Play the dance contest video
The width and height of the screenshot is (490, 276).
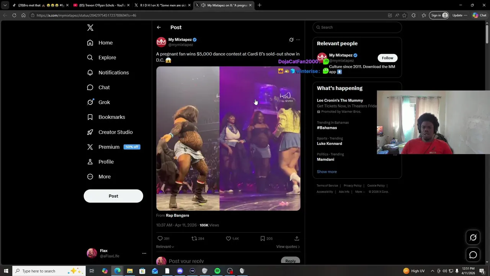(228, 138)
